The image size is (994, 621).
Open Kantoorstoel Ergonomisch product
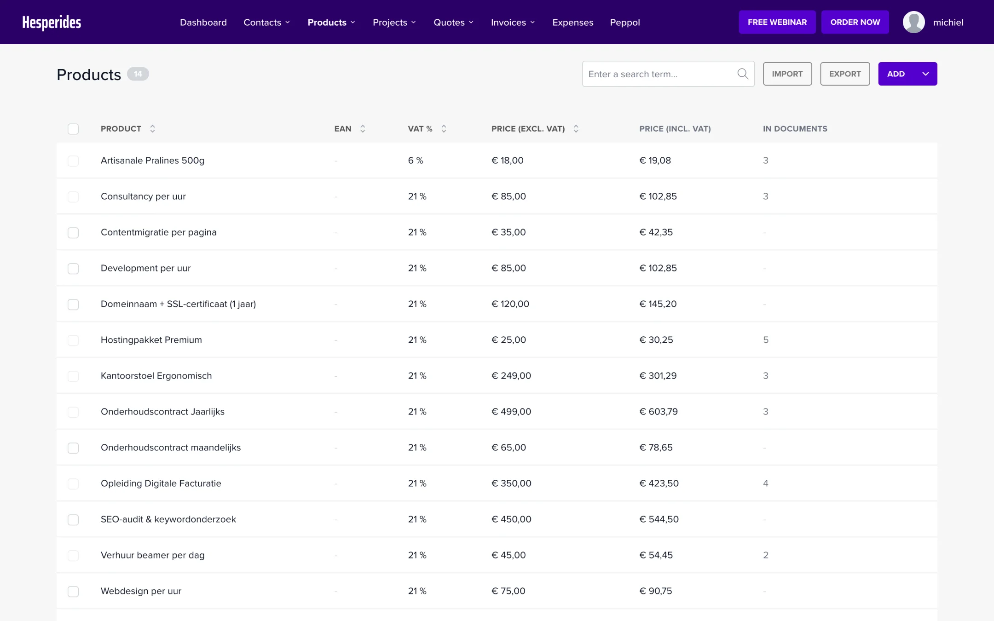coord(156,376)
